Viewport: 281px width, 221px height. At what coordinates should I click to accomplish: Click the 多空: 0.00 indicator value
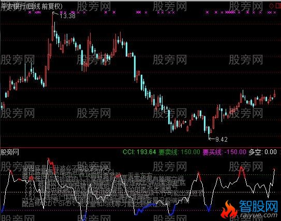tap(262, 152)
